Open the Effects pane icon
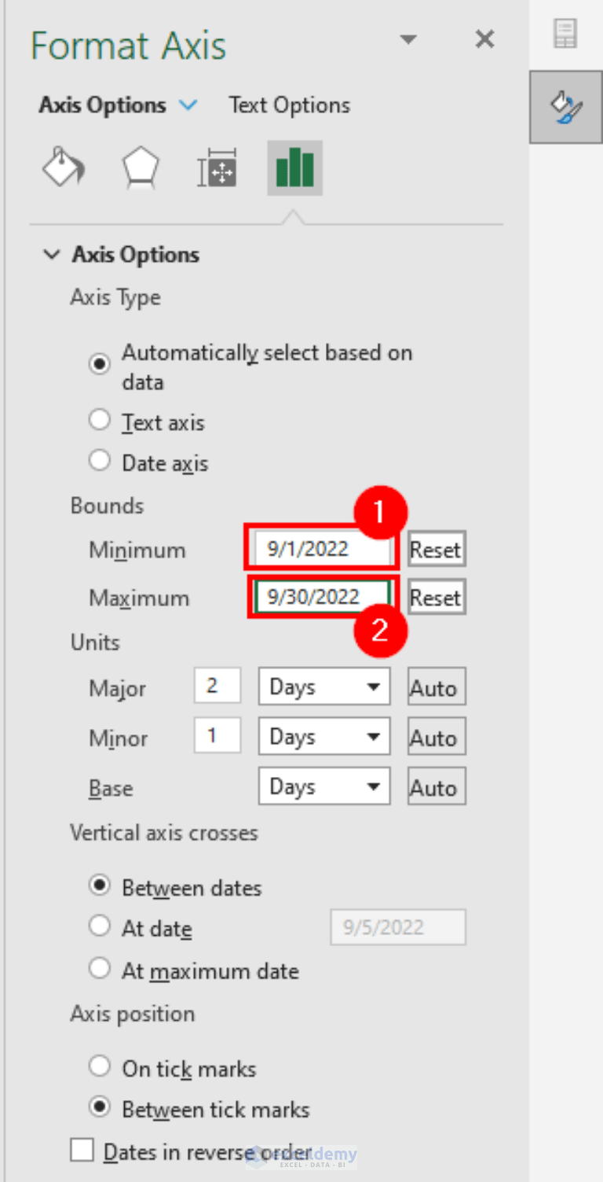603x1182 pixels. tap(140, 168)
